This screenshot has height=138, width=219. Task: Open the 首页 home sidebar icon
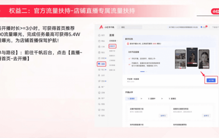point(99,35)
